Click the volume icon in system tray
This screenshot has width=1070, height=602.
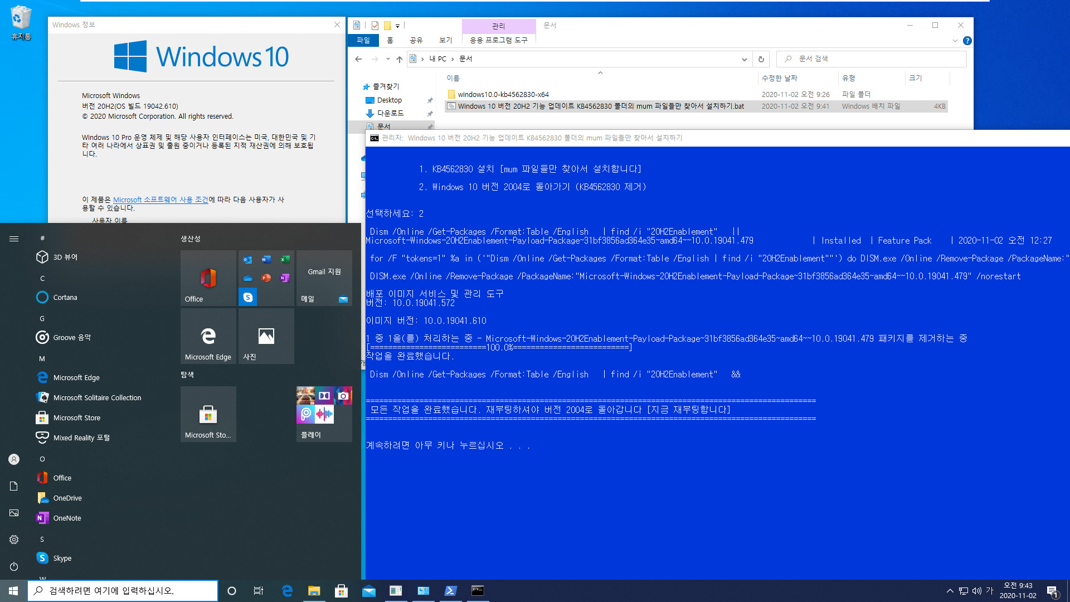coord(976,591)
